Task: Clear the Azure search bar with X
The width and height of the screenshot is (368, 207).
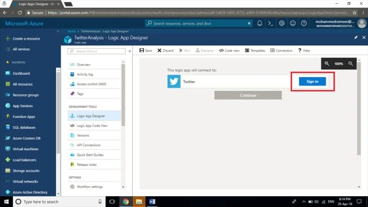Action: (x=249, y=23)
